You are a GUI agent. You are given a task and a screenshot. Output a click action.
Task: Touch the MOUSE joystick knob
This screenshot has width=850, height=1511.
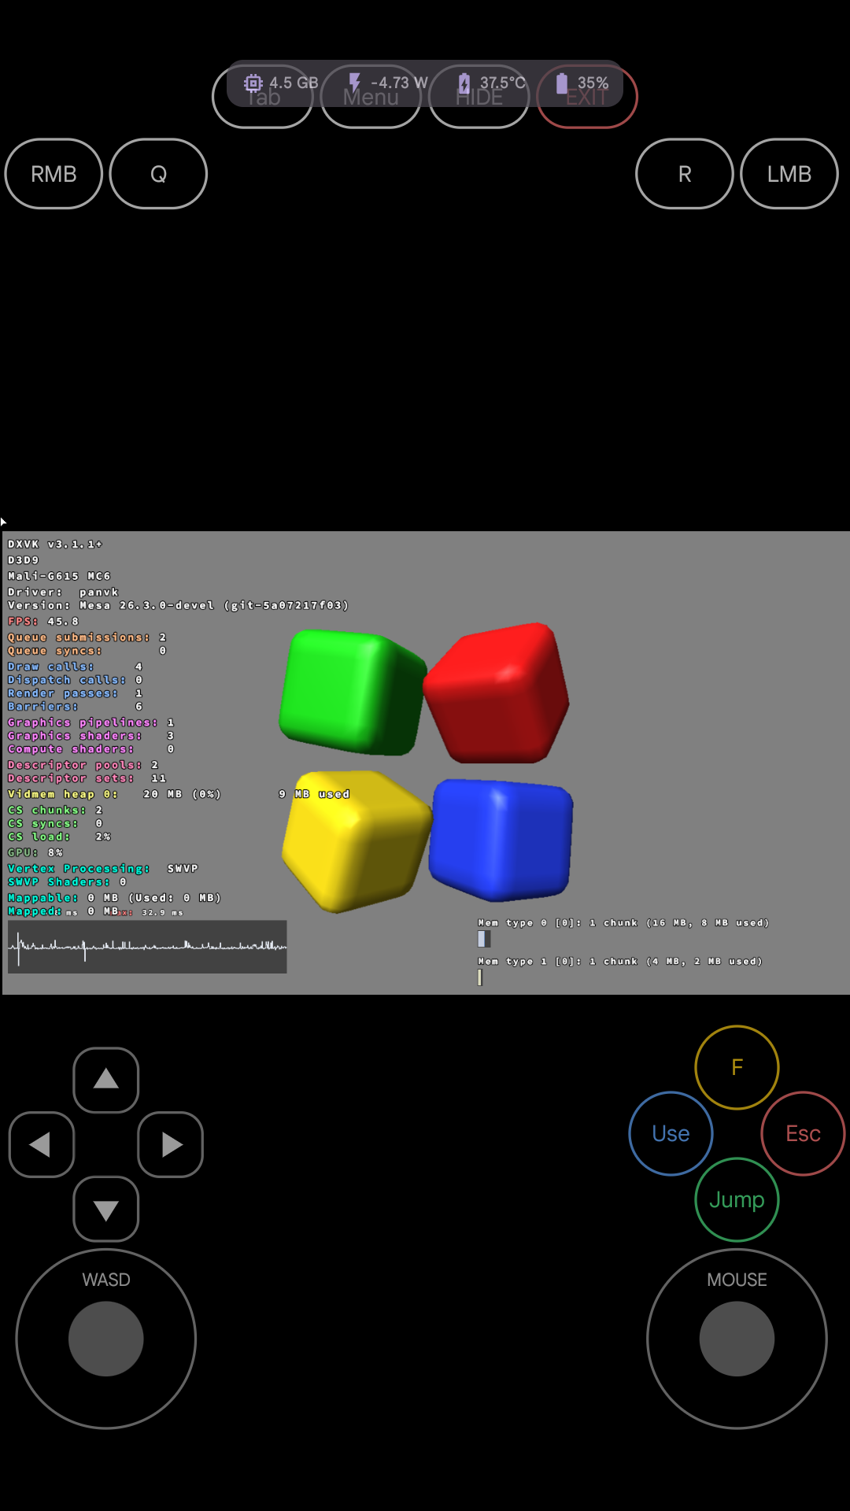[737, 1339]
